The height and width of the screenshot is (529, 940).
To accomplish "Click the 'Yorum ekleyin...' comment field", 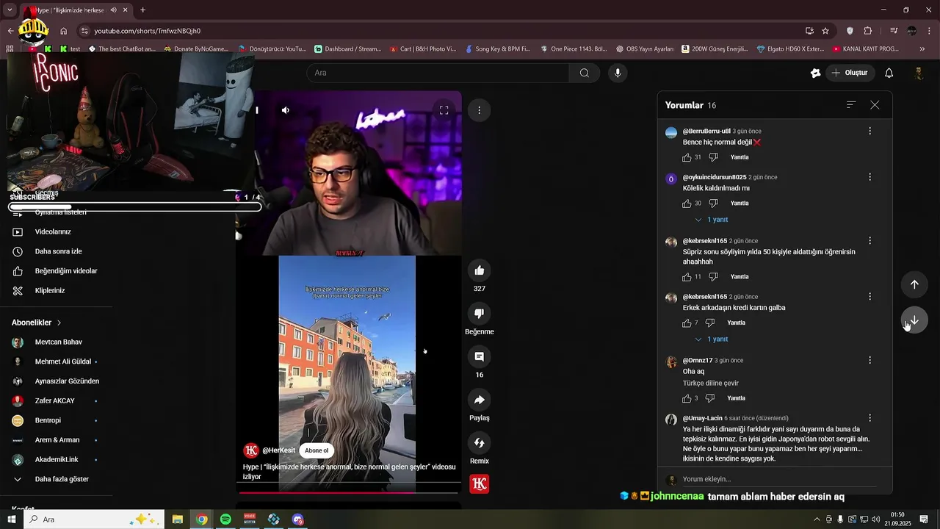I will click(x=780, y=479).
